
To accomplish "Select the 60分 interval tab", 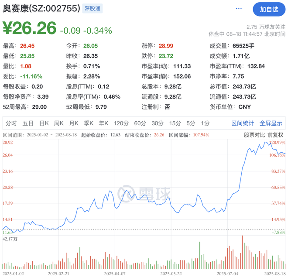I will 140,123.
